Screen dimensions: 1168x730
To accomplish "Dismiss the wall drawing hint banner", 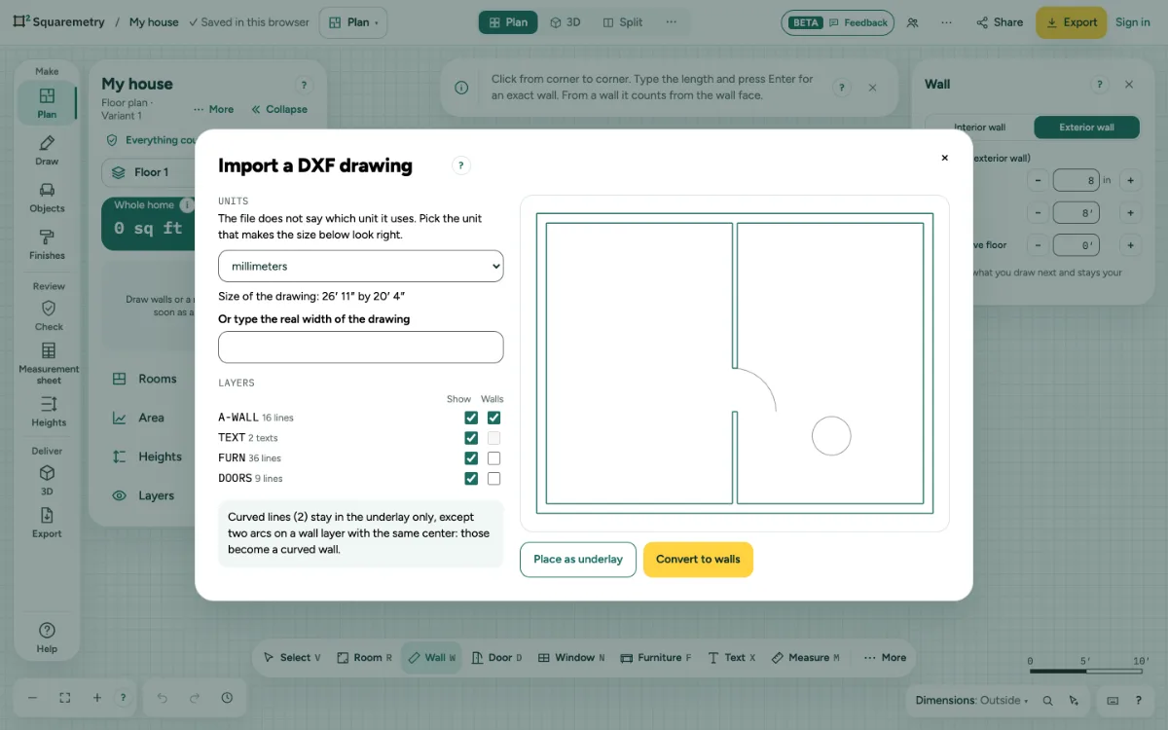I will (x=872, y=88).
